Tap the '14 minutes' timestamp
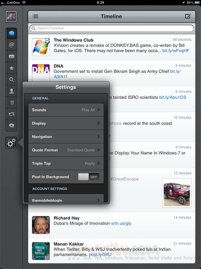 coord(182,218)
